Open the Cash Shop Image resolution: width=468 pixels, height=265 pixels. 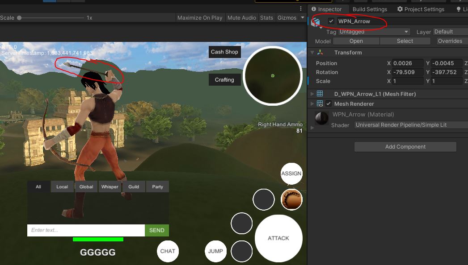(224, 52)
